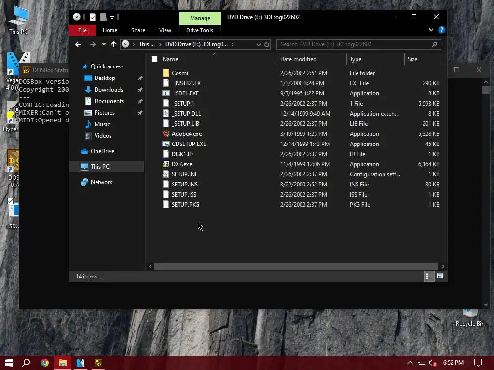Select the DX7.exe file icon

[x=166, y=164]
